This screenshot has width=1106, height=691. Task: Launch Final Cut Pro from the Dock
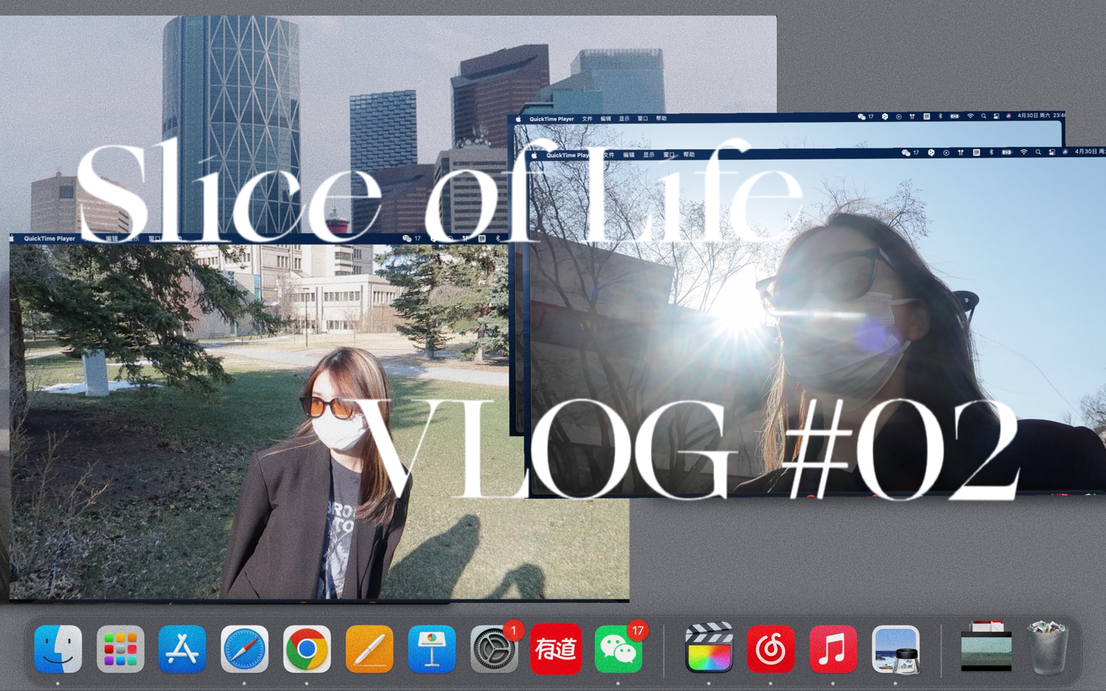(x=709, y=648)
